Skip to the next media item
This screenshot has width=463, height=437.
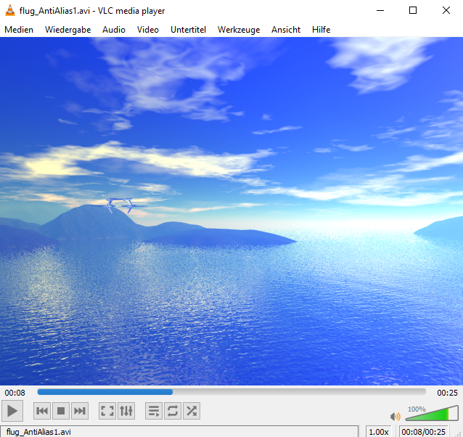[x=80, y=411]
